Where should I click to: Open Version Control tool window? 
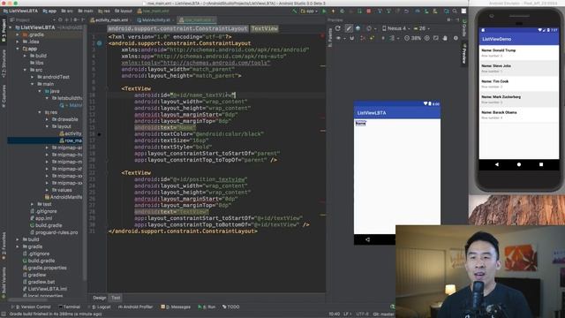(33, 307)
